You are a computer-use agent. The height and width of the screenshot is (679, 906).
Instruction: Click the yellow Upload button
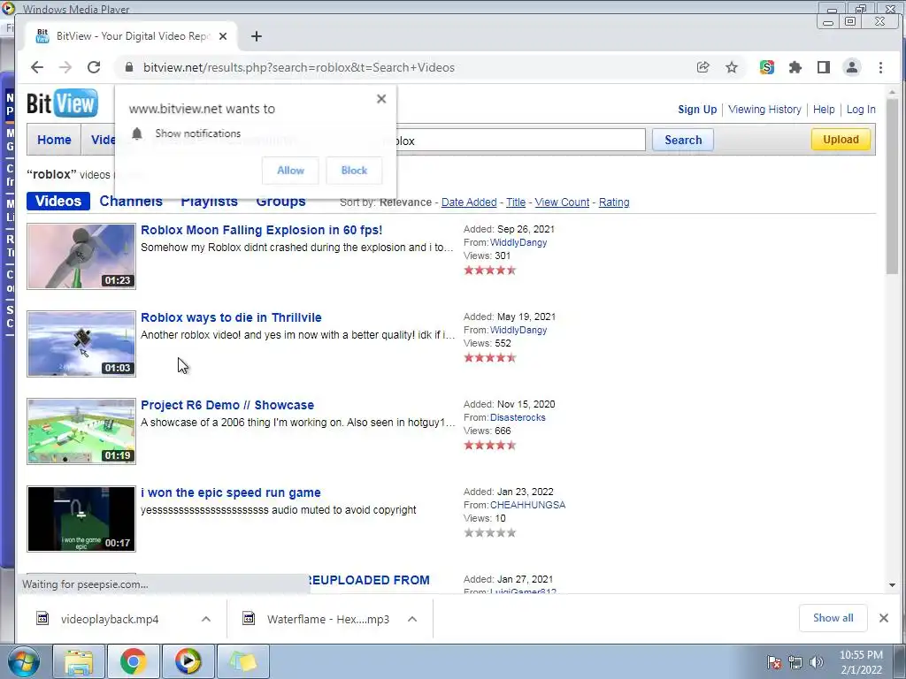pyautogui.click(x=841, y=139)
